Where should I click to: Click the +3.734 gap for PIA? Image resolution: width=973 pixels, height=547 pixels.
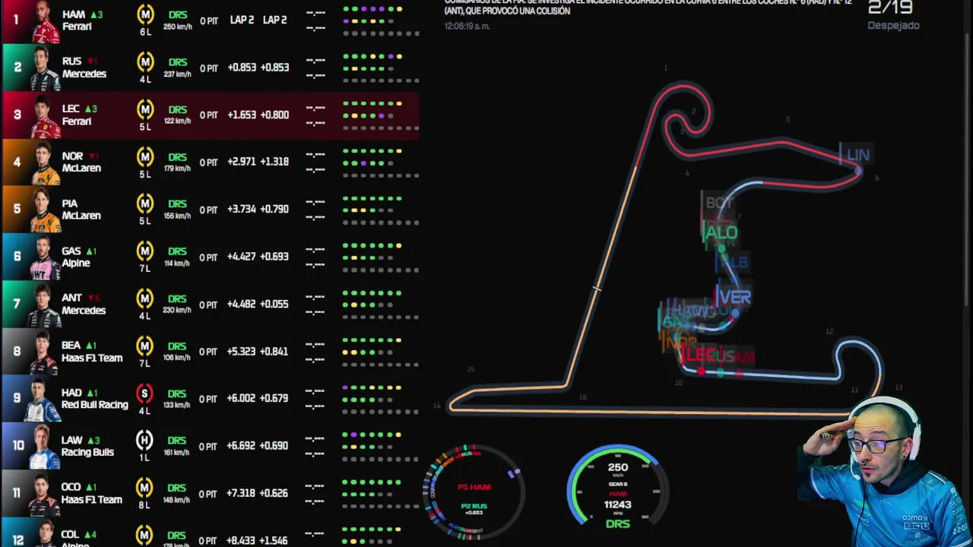242,209
